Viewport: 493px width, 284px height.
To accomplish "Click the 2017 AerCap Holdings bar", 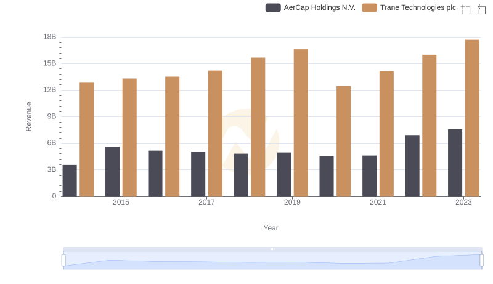I will (198, 174).
